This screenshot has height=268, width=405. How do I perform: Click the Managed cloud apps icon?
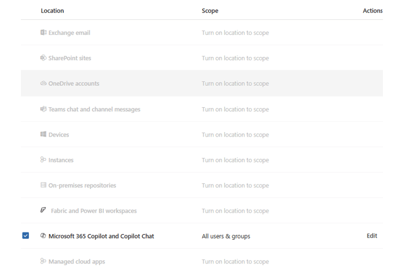point(43,261)
